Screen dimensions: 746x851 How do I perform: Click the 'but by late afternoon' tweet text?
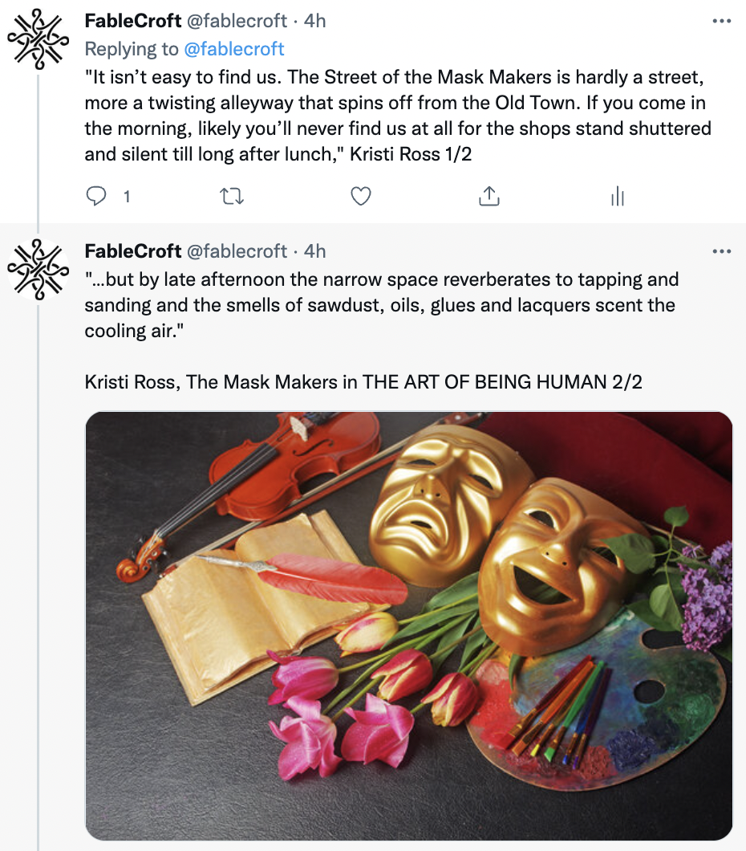[381, 305]
